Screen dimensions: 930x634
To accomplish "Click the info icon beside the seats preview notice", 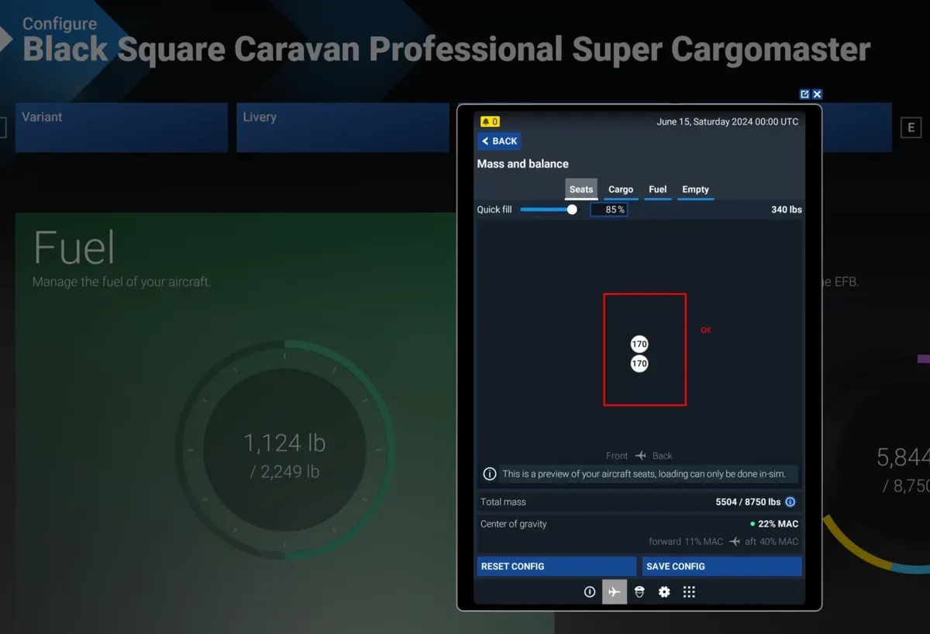I will click(490, 474).
